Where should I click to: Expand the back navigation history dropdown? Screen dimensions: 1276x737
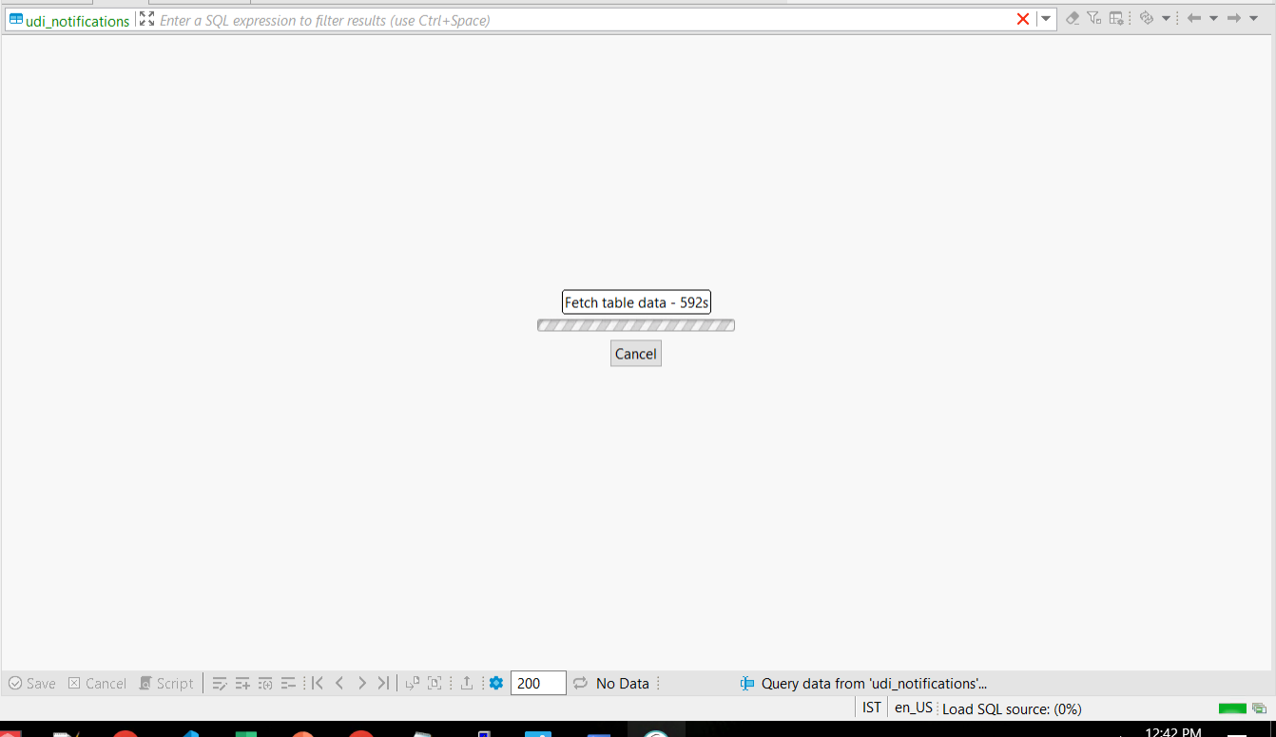1213,17
